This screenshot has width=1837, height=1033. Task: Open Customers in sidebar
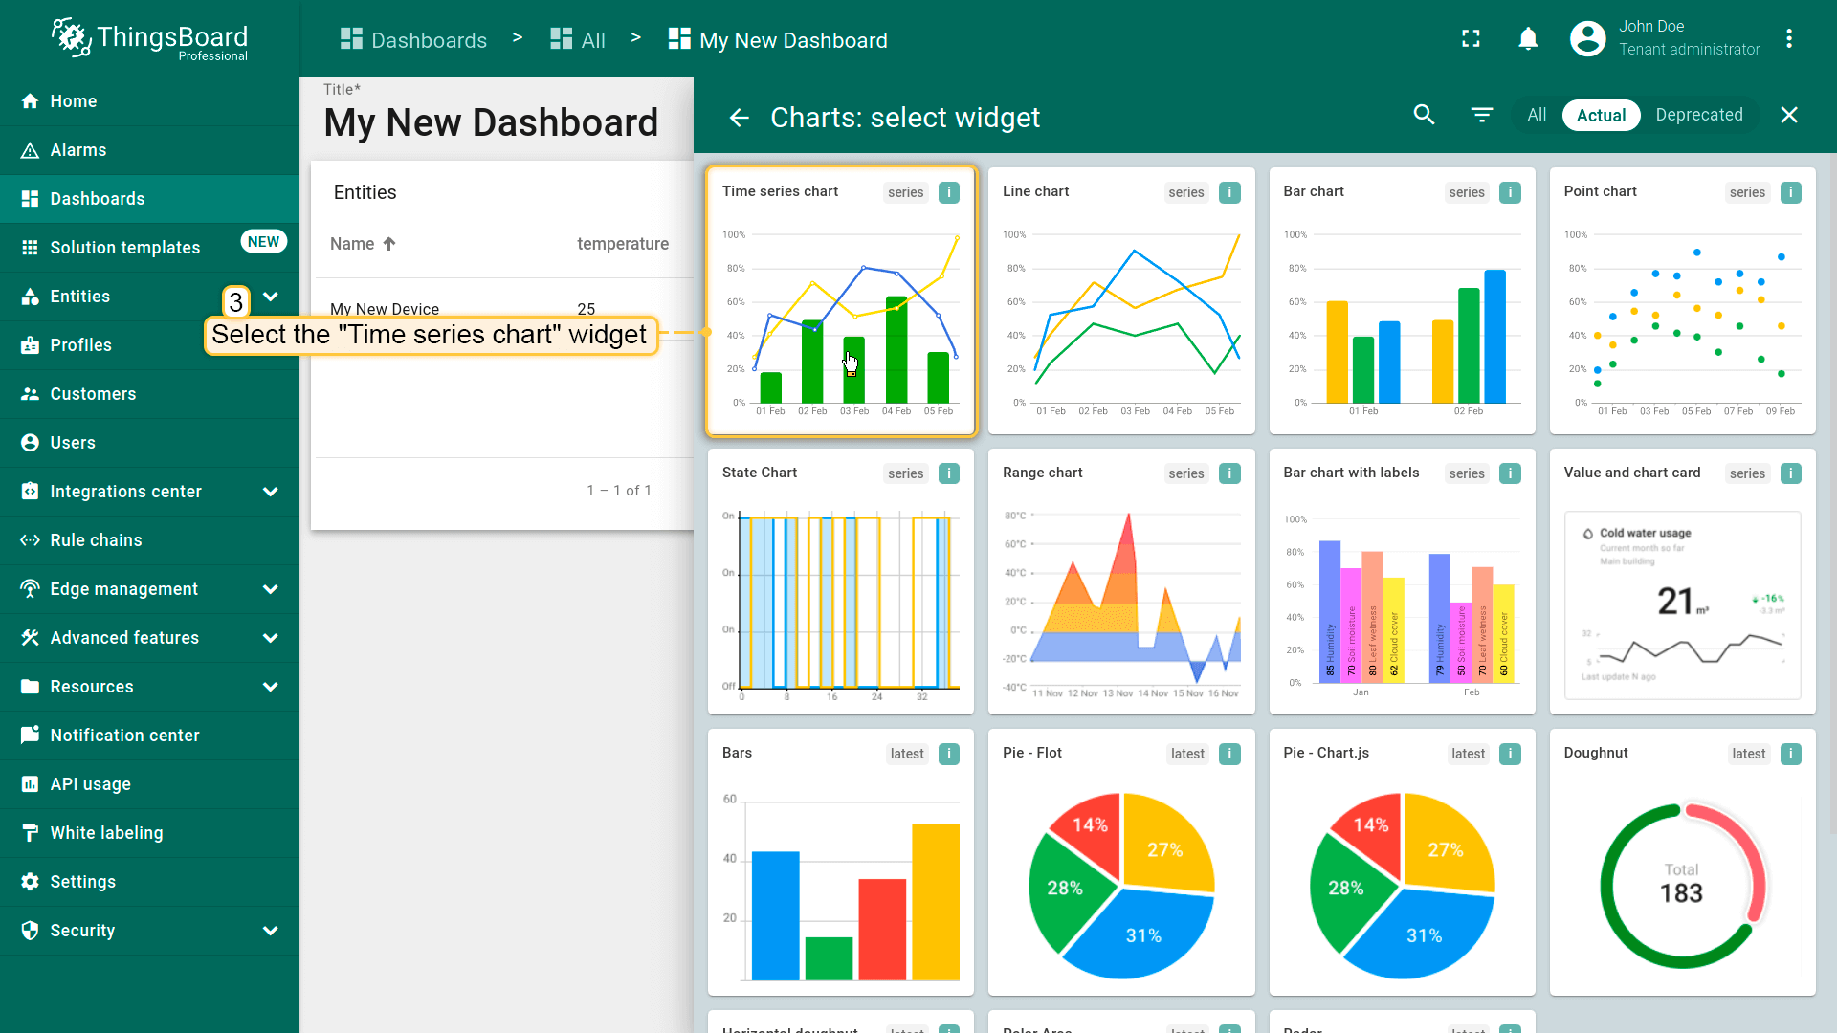(149, 394)
